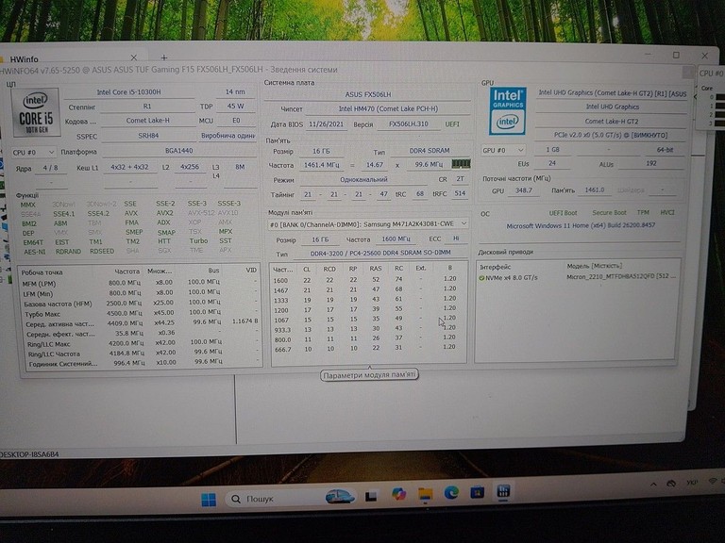Click the 1461.4 МГц memory frequency value
The width and height of the screenshot is (725, 543).
321,165
